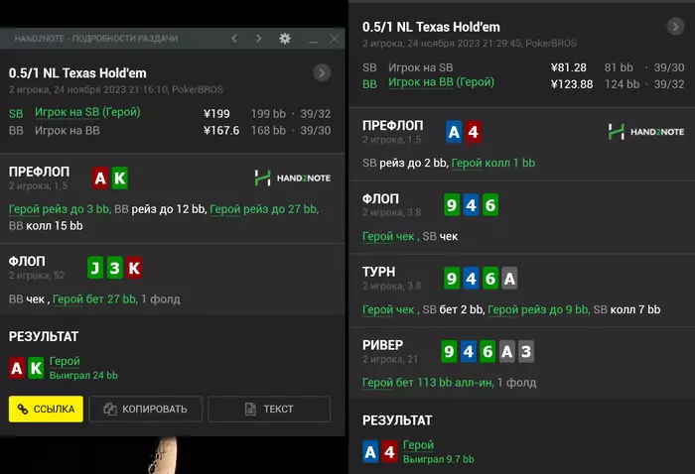
Task: Click the Hand2Note logo in left panel
Action: (293, 178)
